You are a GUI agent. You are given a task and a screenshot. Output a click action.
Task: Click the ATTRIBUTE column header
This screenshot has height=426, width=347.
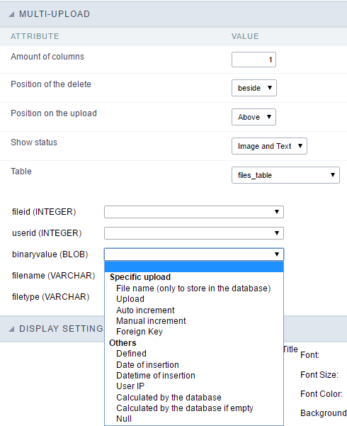click(35, 36)
